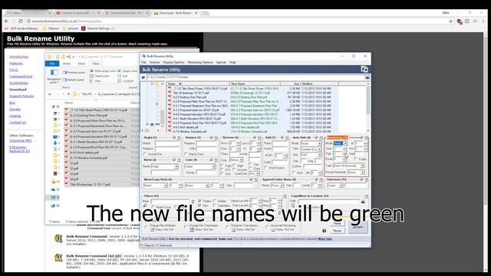Open the Roman Numerals dropdown

point(356,172)
